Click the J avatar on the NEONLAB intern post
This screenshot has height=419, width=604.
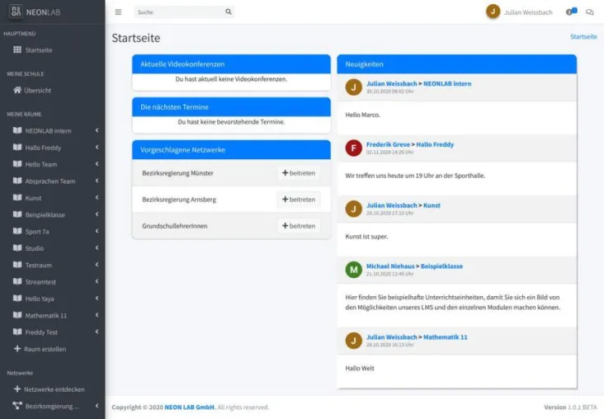point(354,87)
